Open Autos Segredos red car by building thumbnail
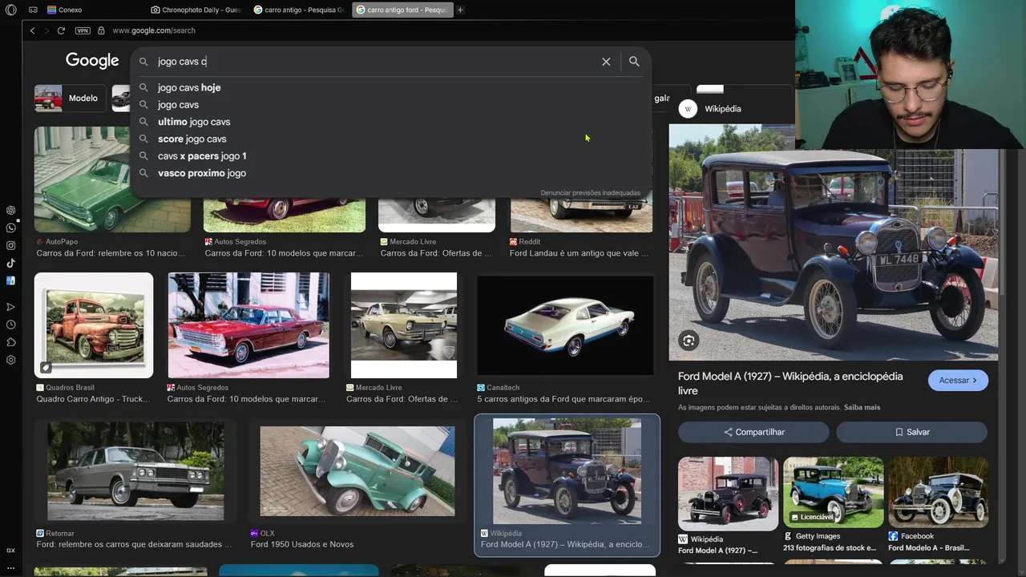Image resolution: width=1026 pixels, height=577 pixels. 248,325
